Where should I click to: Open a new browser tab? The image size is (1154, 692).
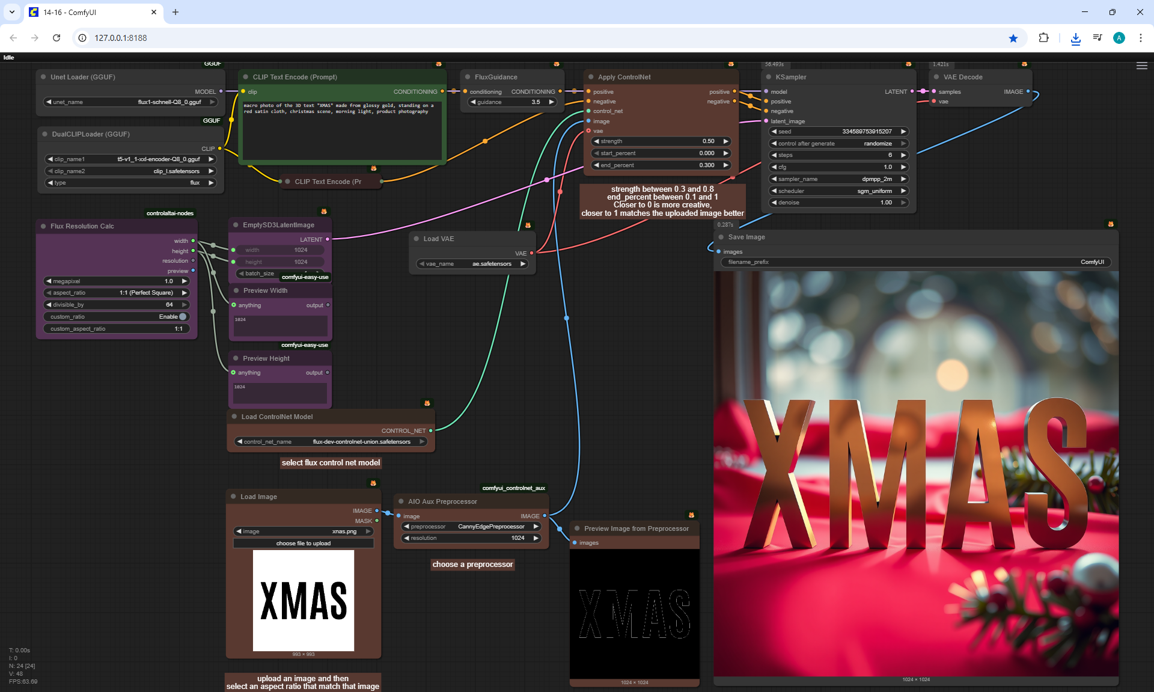176,12
